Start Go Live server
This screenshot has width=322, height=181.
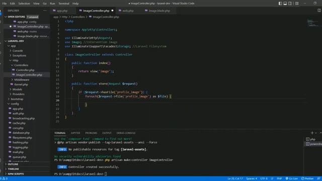point(292,178)
